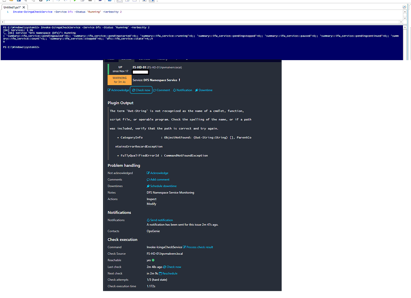This screenshot has width=411, height=298.
Task: Switch to the Service tab in Icinga
Action: tap(126, 59)
